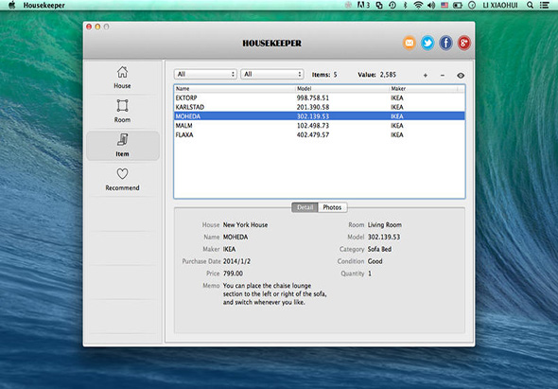Click the New York House value
The image size is (558, 389).
pos(245,224)
